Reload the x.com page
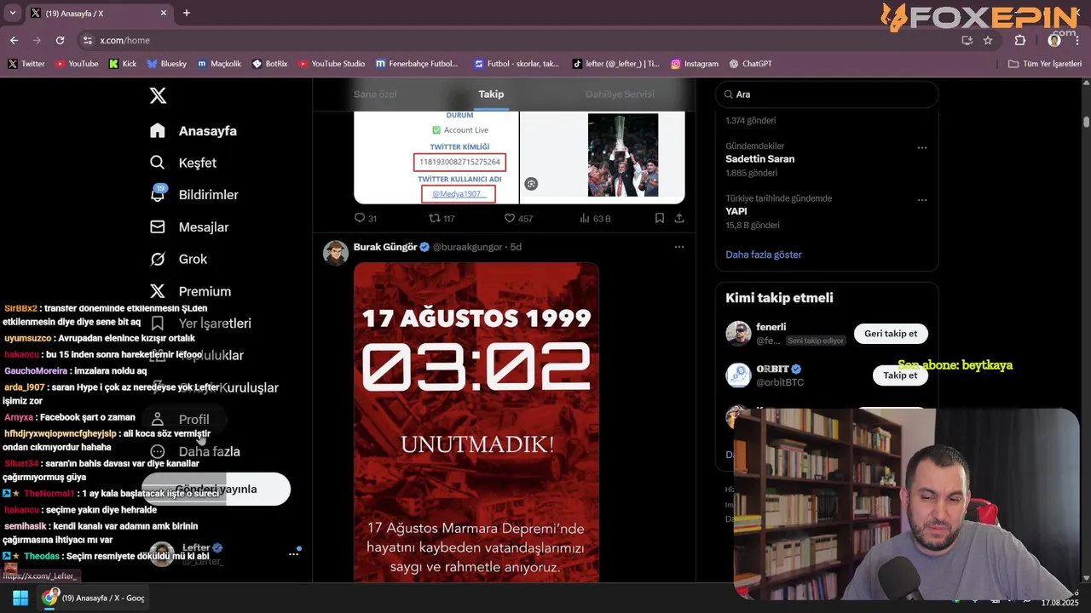This screenshot has width=1091, height=613. click(60, 40)
